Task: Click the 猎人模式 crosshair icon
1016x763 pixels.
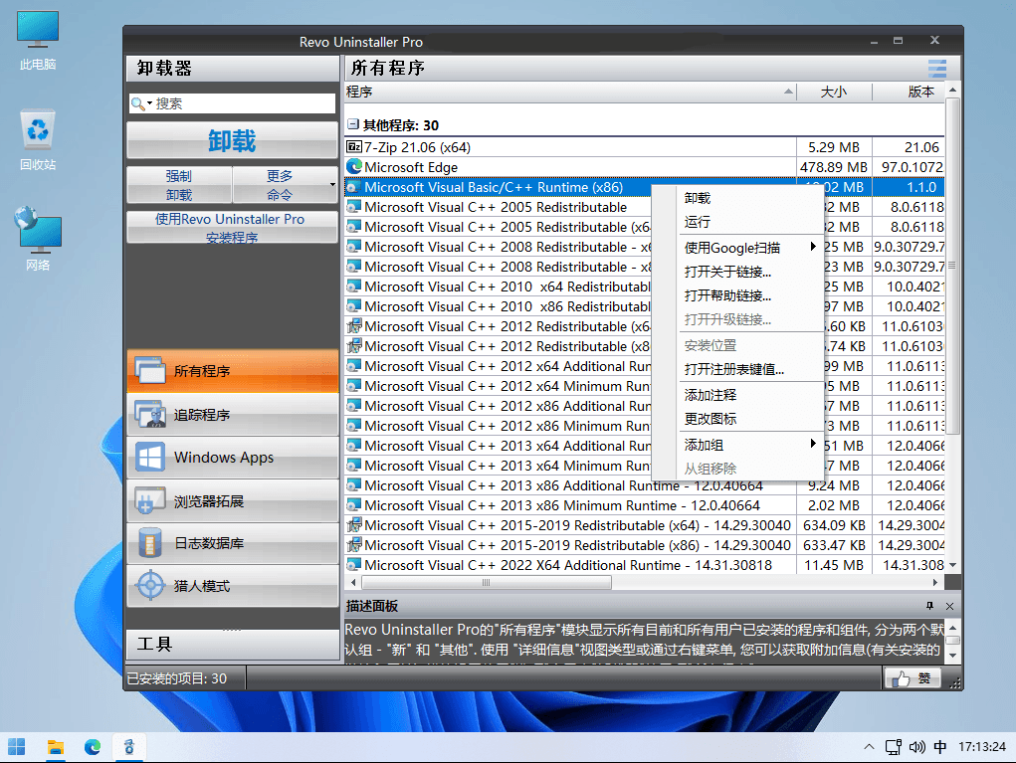Action: [150, 586]
